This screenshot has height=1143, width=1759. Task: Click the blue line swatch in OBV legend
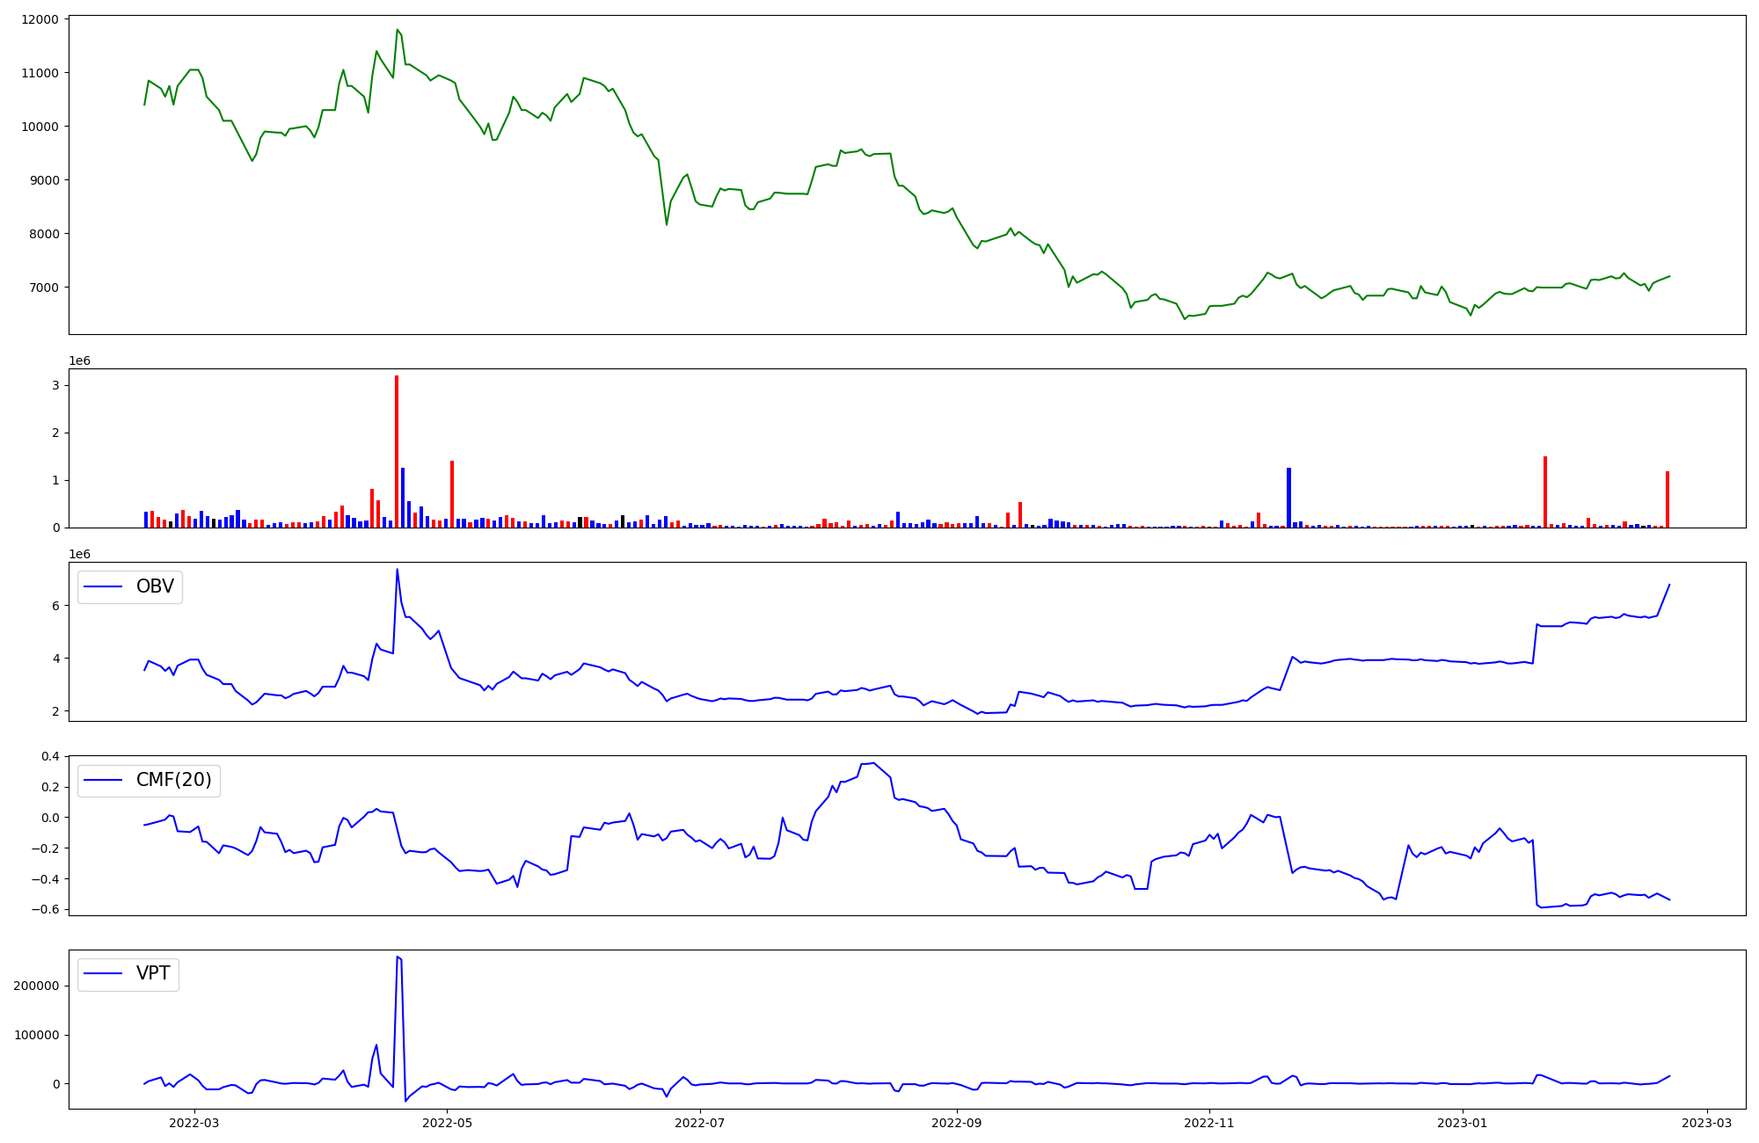(x=102, y=587)
